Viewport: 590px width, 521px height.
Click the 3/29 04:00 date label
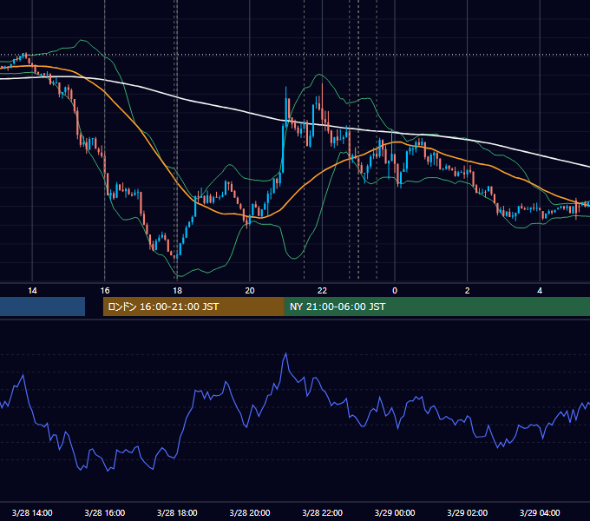pyautogui.click(x=540, y=512)
